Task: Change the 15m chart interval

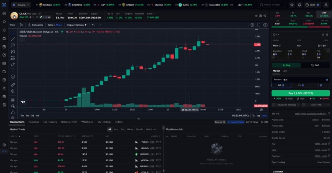Action: [13, 25]
